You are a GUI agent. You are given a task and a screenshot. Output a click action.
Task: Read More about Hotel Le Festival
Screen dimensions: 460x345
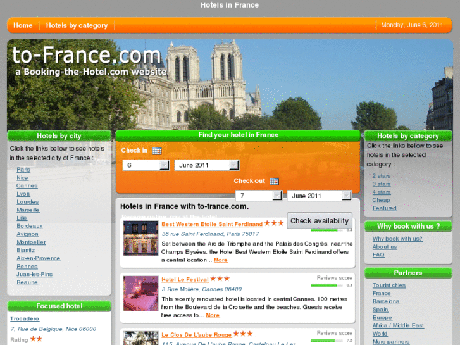tap(213, 315)
